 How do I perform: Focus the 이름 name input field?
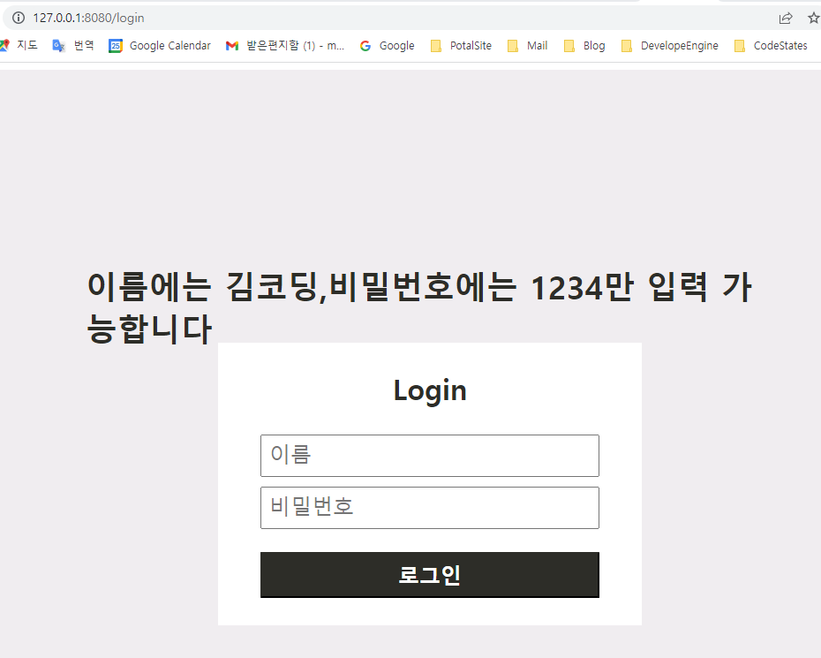pyautogui.click(x=430, y=455)
